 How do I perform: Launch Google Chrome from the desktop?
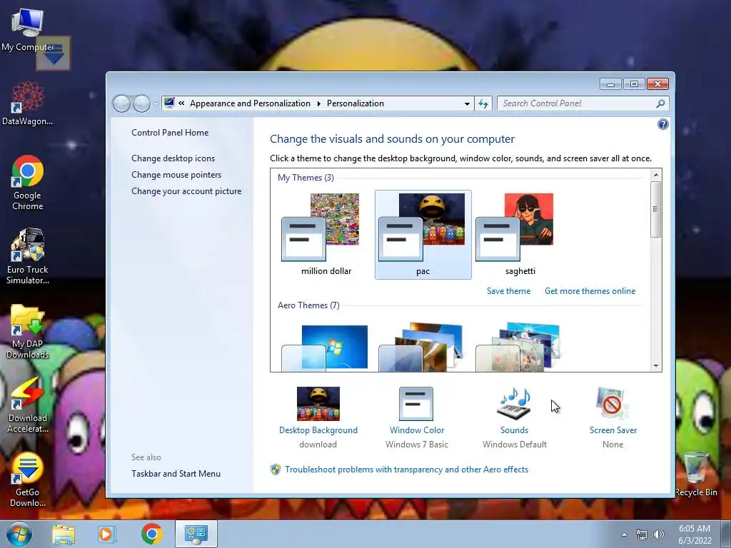tap(28, 183)
